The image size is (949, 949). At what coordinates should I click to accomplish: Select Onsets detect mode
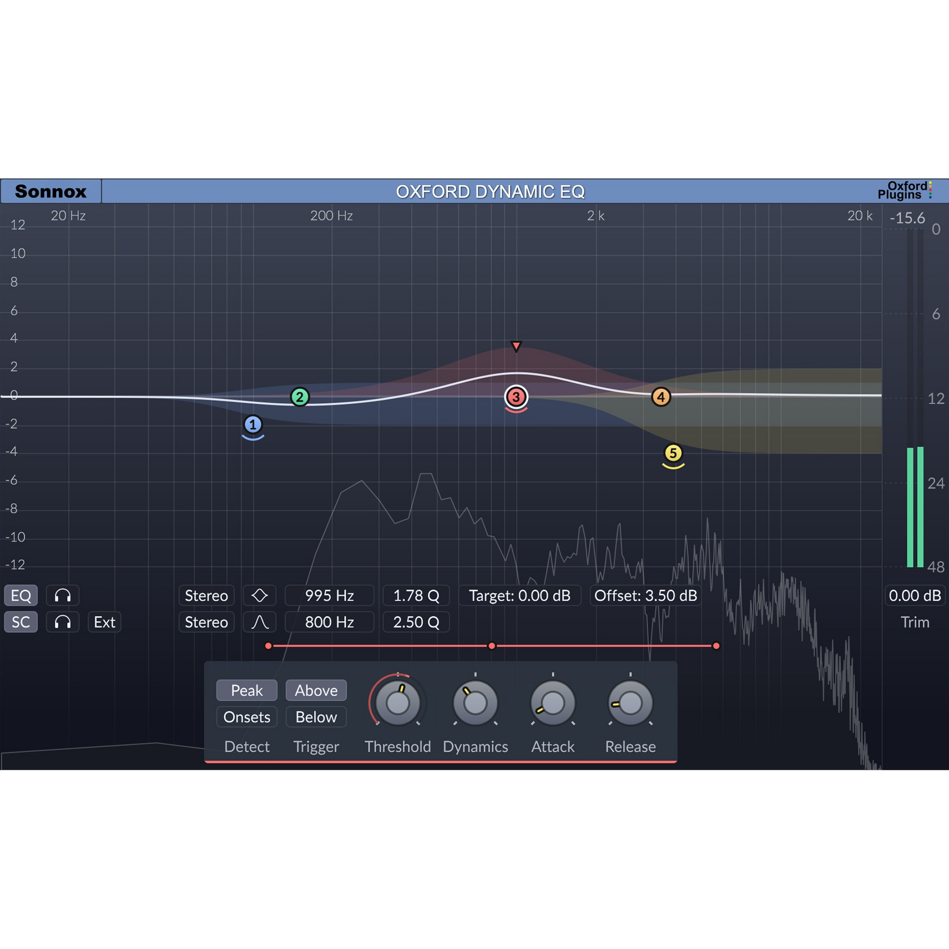(247, 717)
